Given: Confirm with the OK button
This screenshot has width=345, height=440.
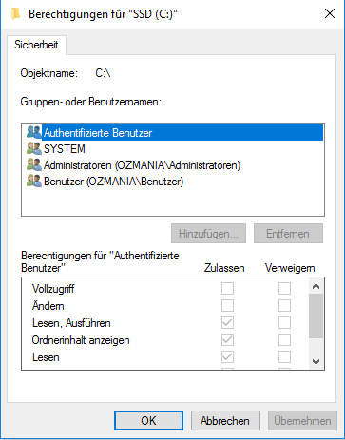Looking at the screenshot, I should 148,421.
